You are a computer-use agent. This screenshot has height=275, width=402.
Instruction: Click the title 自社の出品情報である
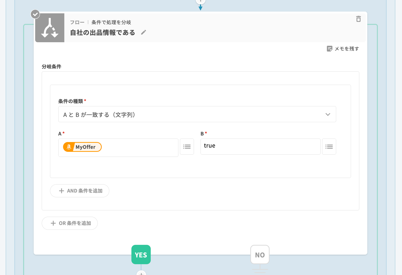click(x=103, y=33)
